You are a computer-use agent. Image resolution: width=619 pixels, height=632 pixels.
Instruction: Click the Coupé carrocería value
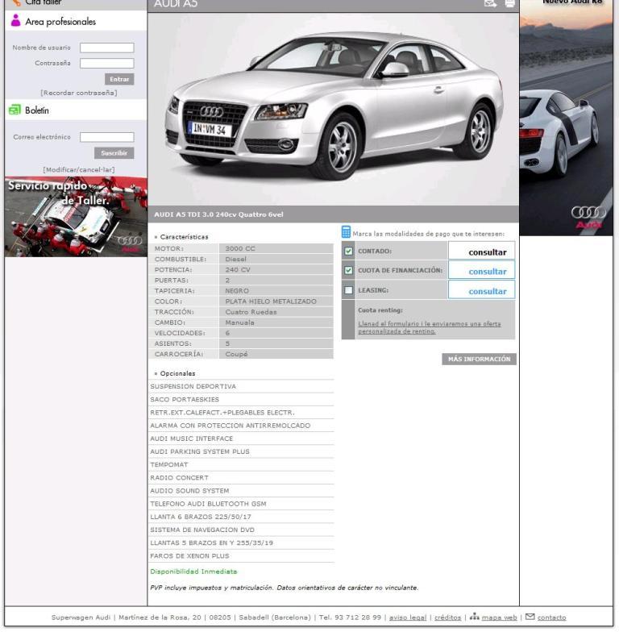236,354
